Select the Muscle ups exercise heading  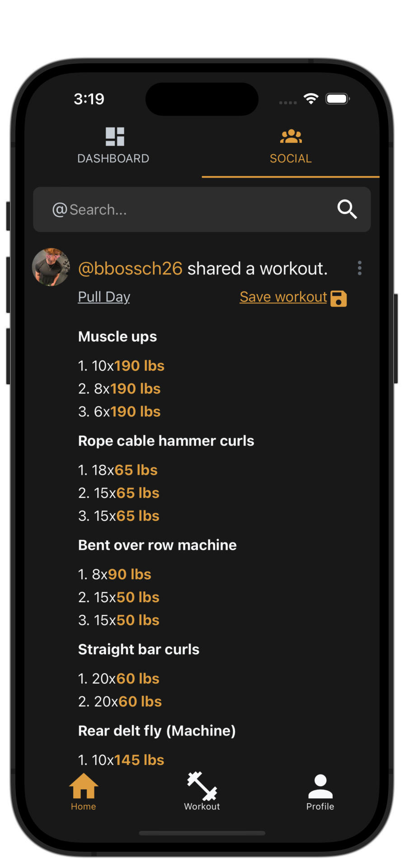pos(117,337)
